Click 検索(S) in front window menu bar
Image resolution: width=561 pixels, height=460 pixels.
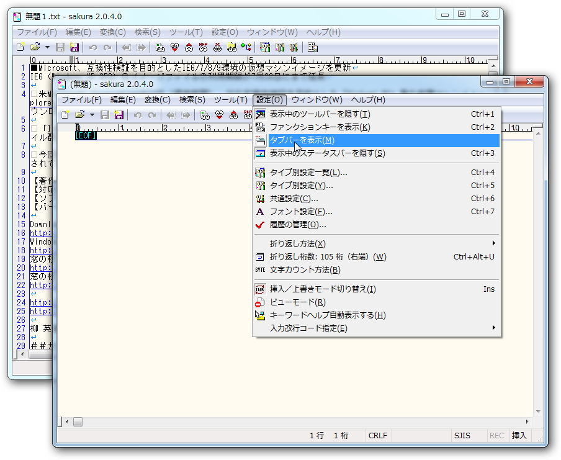pyautogui.click(x=192, y=100)
